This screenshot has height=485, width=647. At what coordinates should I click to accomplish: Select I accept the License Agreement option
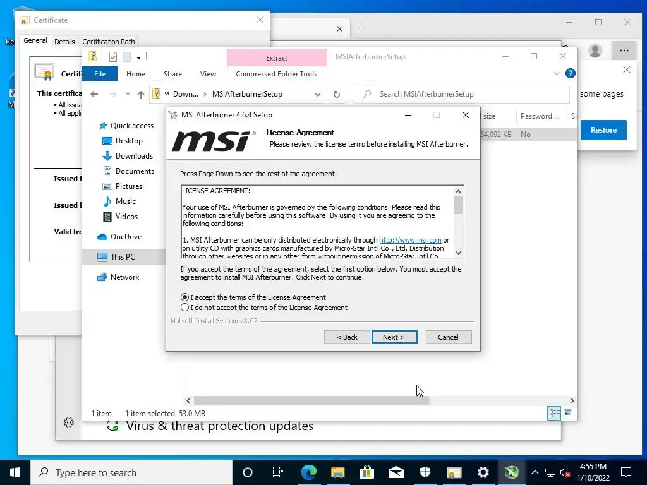(x=253, y=297)
